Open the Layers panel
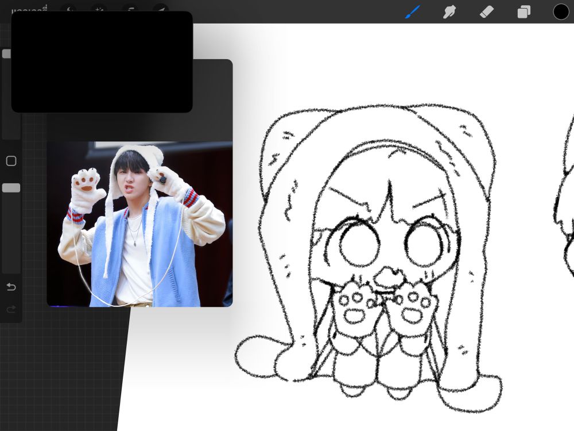574x431 pixels. (524, 11)
